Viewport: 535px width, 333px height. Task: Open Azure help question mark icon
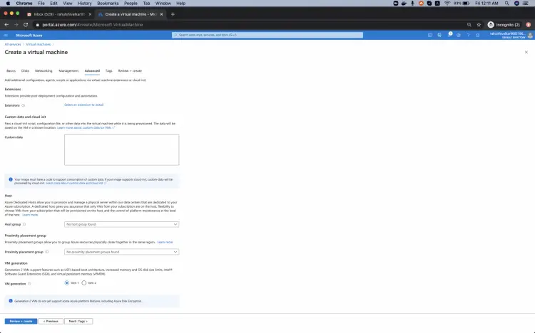pyautogui.click(x=468, y=35)
